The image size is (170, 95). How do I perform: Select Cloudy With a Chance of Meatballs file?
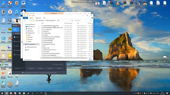51,37
